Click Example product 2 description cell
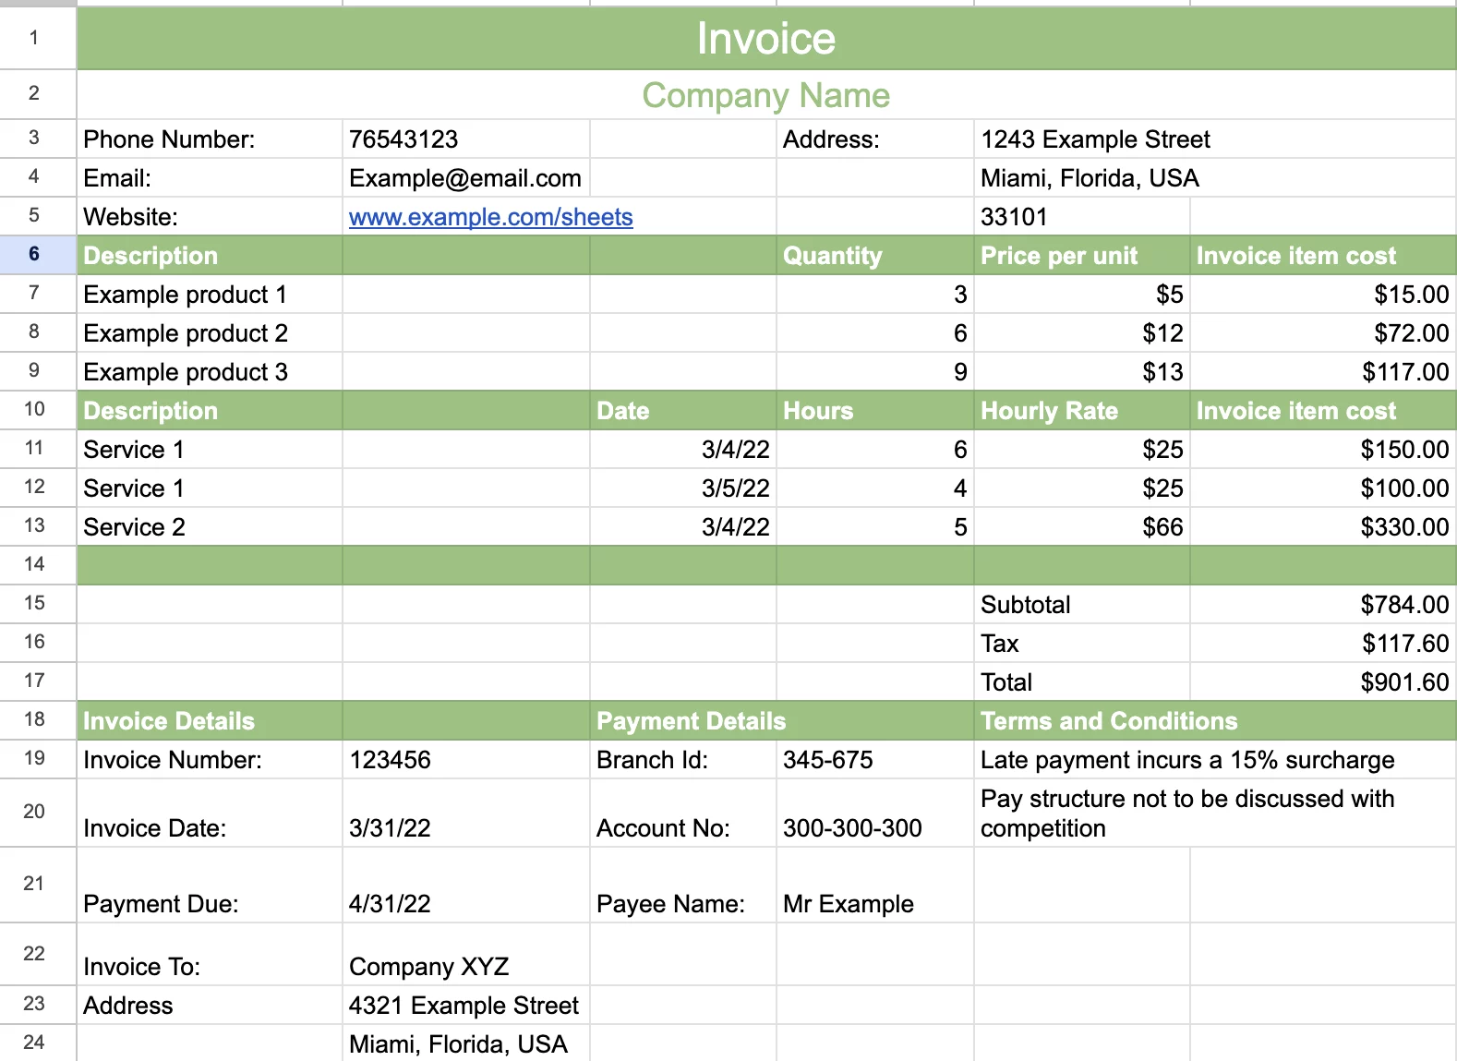Viewport: 1457px width, 1061px height. point(186,333)
